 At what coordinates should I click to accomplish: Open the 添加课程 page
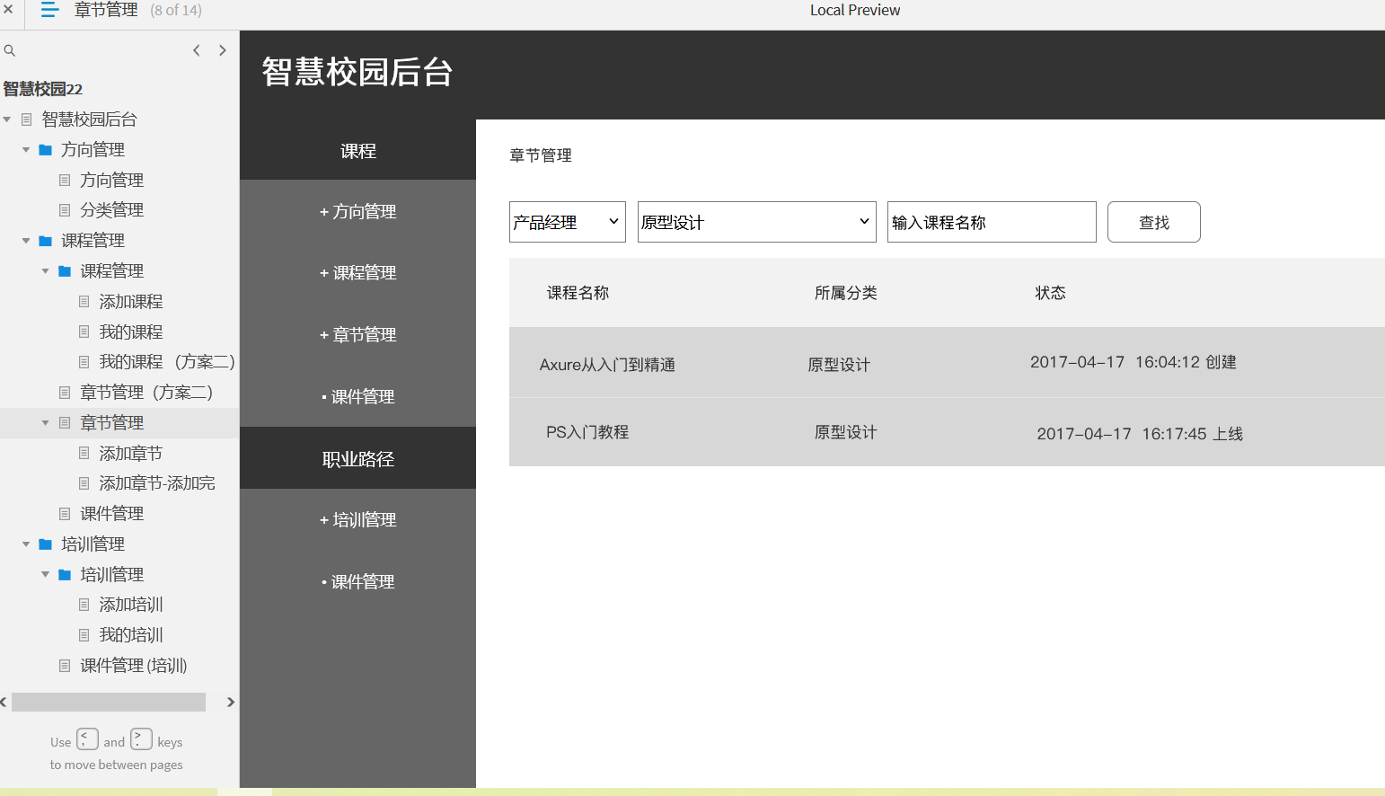(x=131, y=302)
